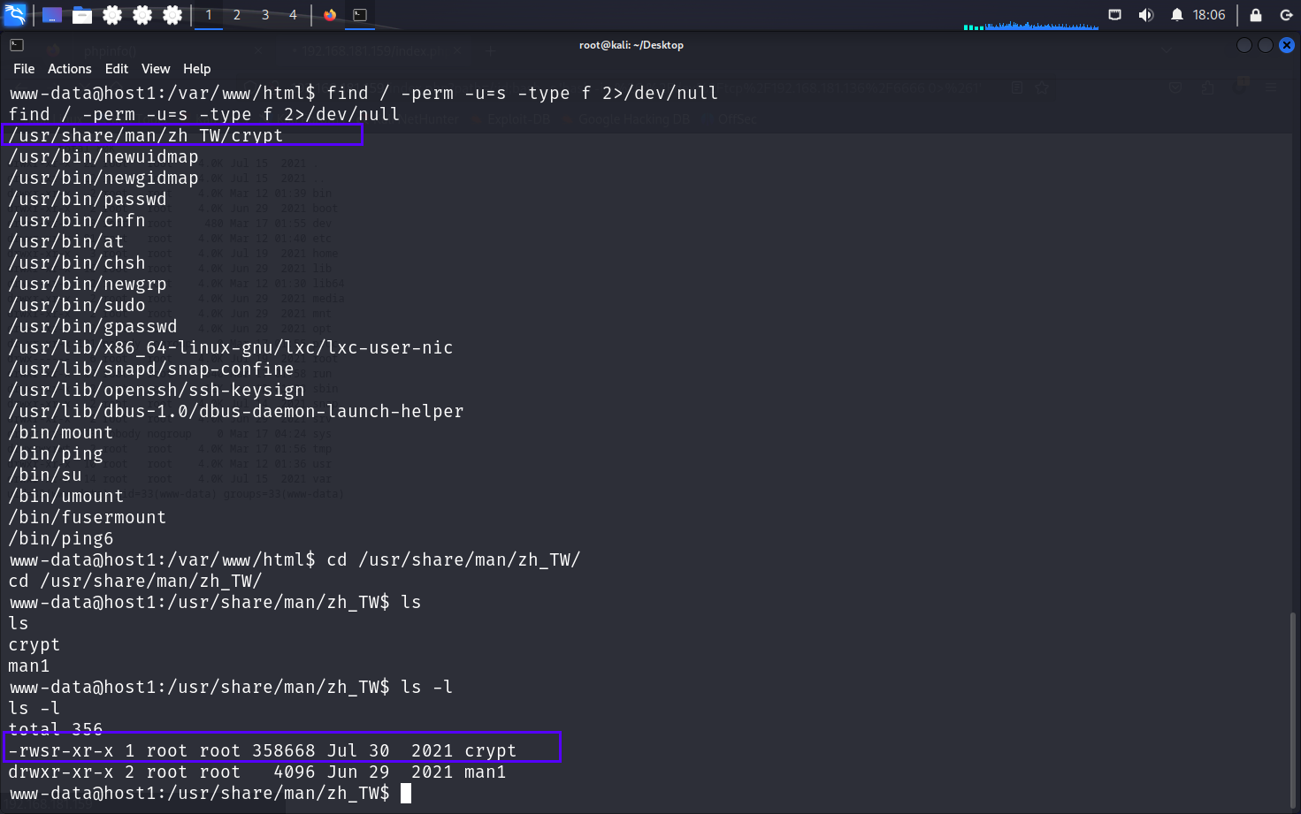Click the /usr/bin/newgrp line
The image size is (1301, 814).
(88, 284)
